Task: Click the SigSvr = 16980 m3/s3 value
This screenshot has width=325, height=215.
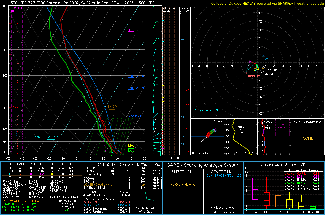Action: [64, 197]
